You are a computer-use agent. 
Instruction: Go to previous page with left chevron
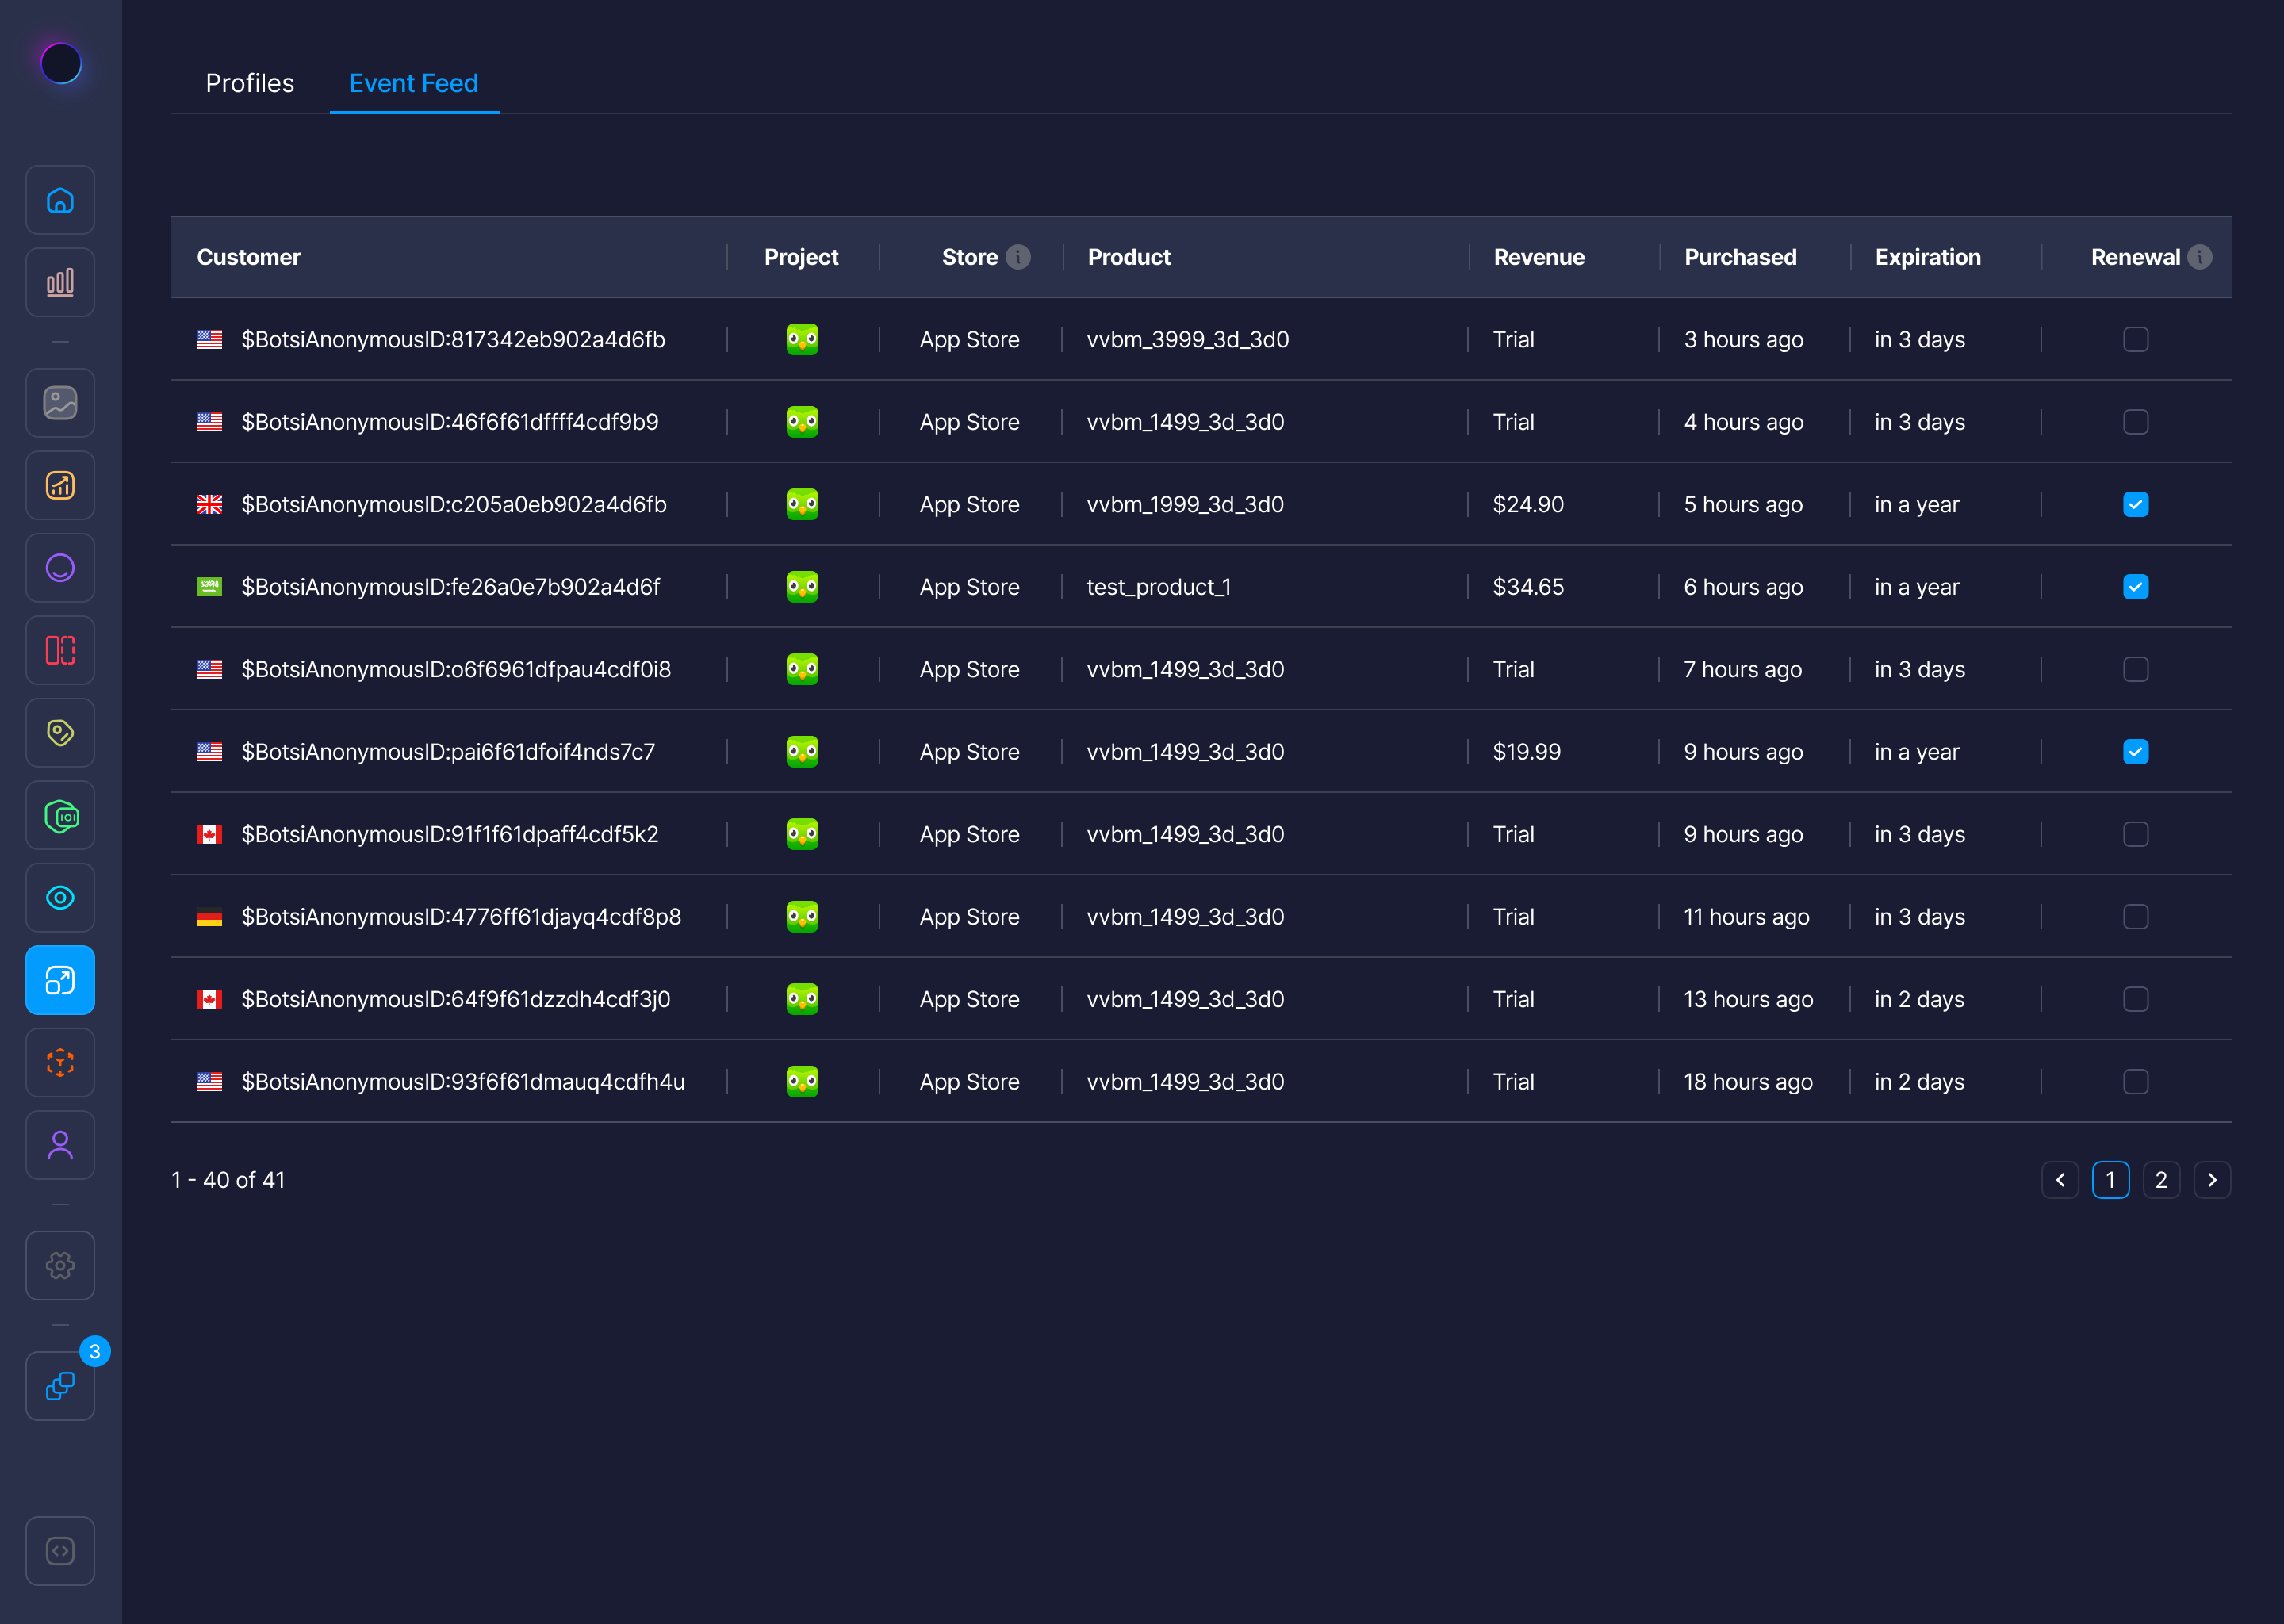[2060, 1180]
